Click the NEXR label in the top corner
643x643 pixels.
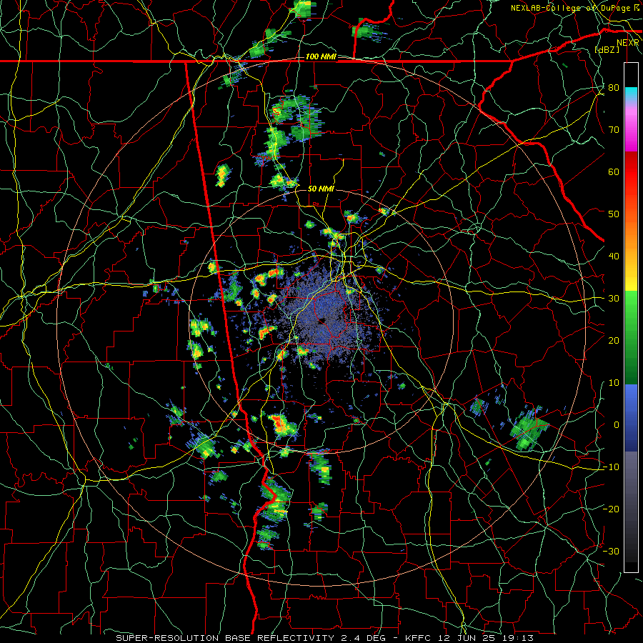(x=627, y=42)
